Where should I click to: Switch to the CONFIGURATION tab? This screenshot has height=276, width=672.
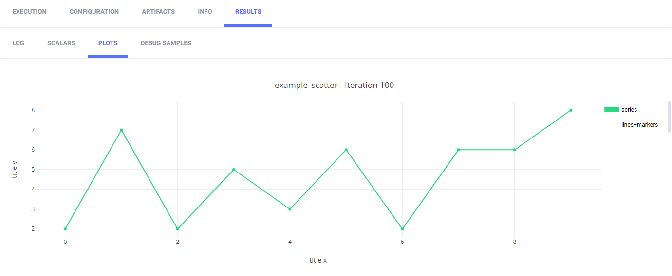click(x=94, y=12)
